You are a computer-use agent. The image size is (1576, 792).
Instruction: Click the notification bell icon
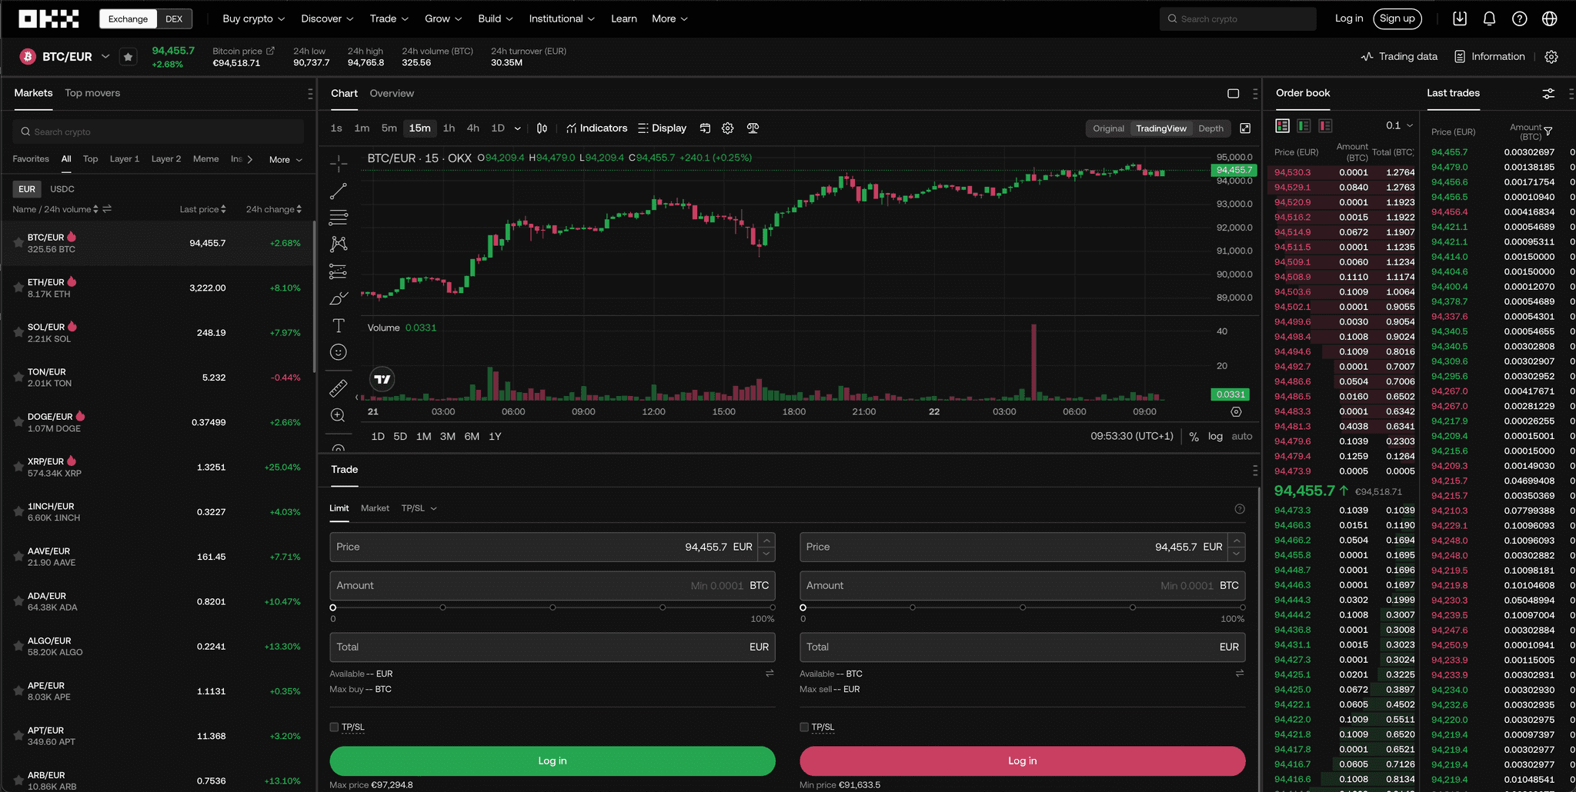click(x=1489, y=18)
